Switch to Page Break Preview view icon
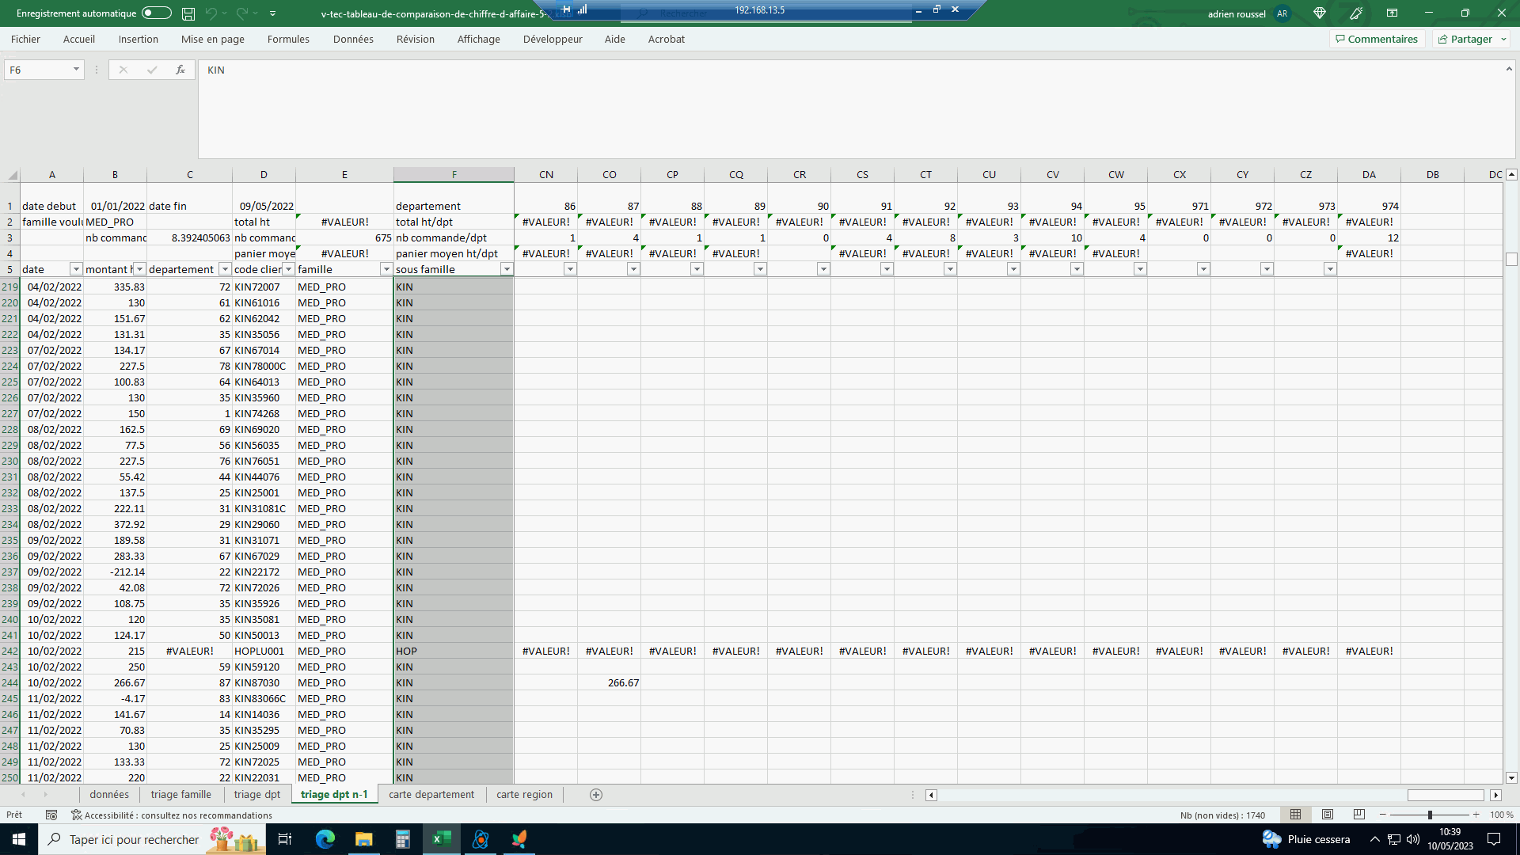The height and width of the screenshot is (855, 1520). tap(1359, 815)
